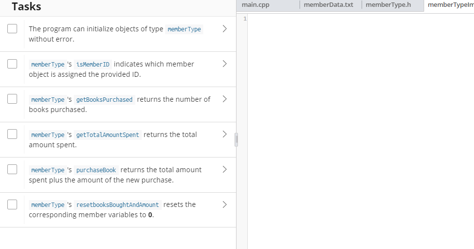Screen dimensions: 474x249
Task: Check the getBooksPurchased task checkbox
Action: pos(12,99)
